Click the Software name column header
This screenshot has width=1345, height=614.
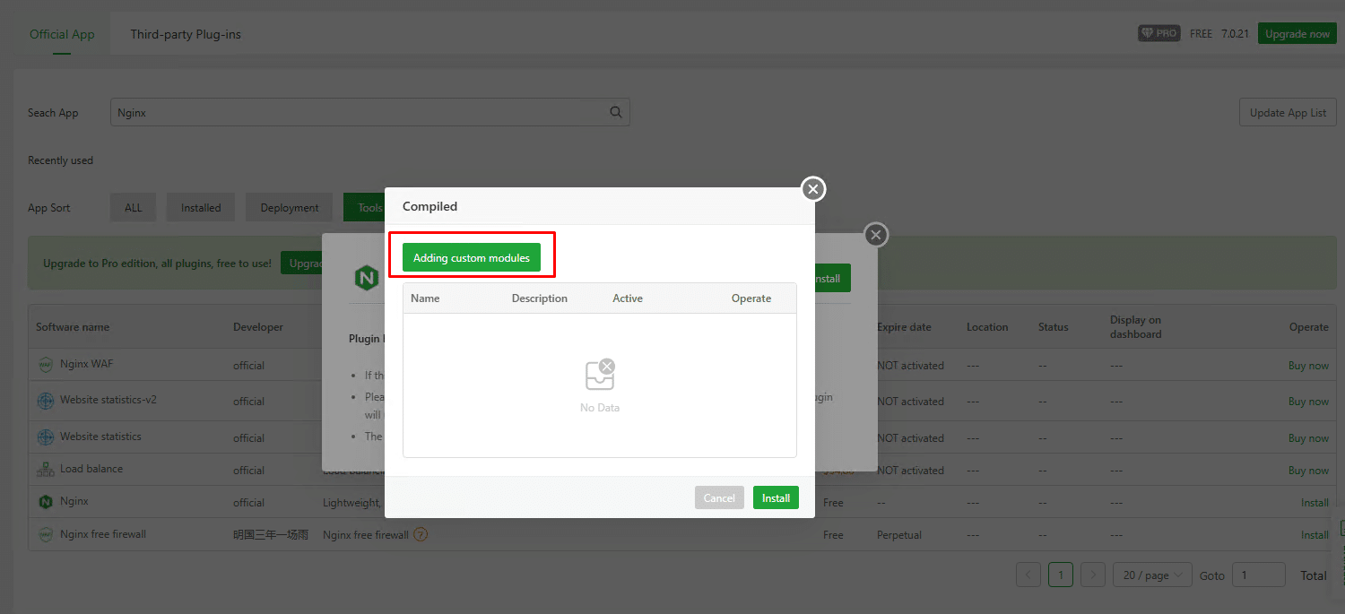click(73, 327)
